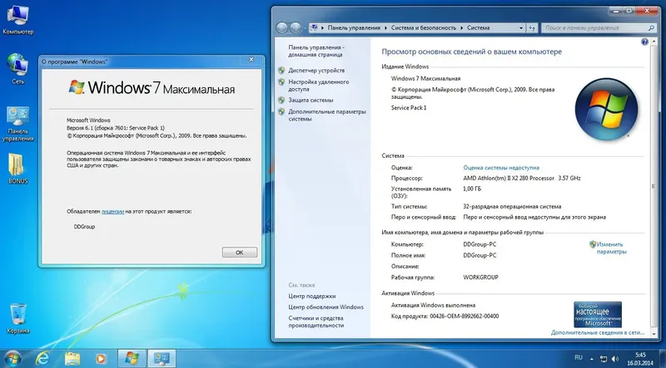The width and height of the screenshot is (666, 368).
Task: Click Дополнительные сведения в сети link
Action: click(x=597, y=333)
